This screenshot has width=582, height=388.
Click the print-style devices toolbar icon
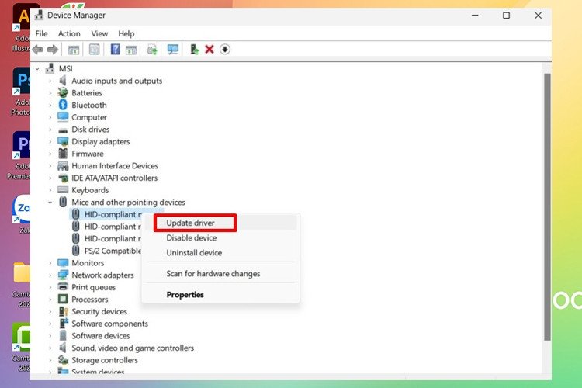[x=152, y=50]
